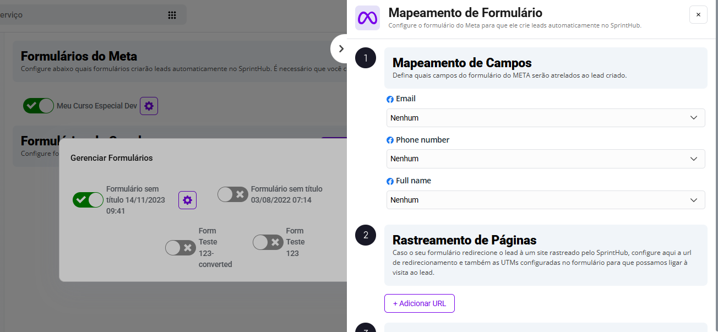This screenshot has height=332, width=718.
Task: Close the Mapeamento de Formulário panel
Action: click(x=698, y=15)
